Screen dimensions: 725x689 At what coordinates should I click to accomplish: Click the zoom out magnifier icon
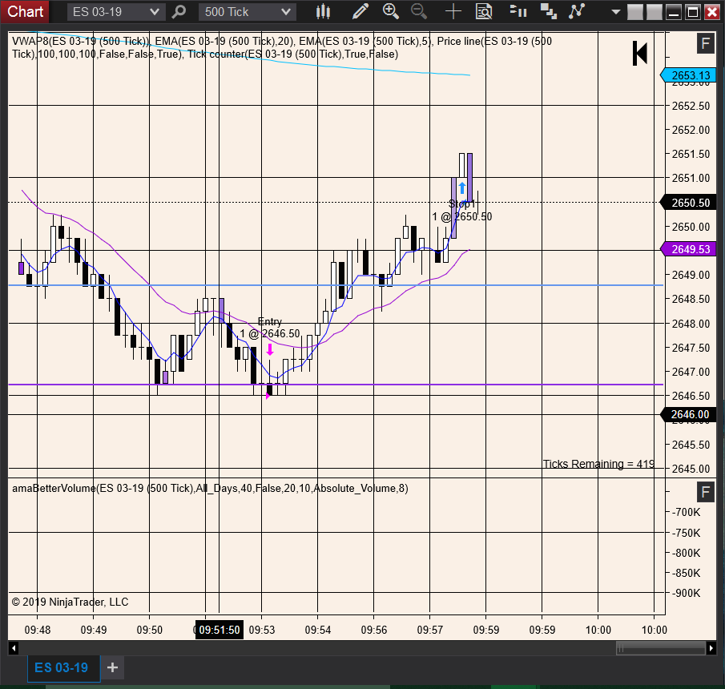click(419, 11)
